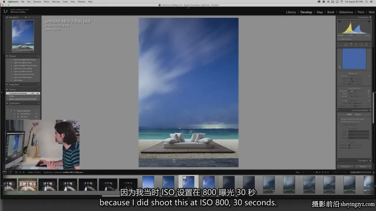Add a new collection with plus icon
Viewport: 376px width, 211px height.
38,103
